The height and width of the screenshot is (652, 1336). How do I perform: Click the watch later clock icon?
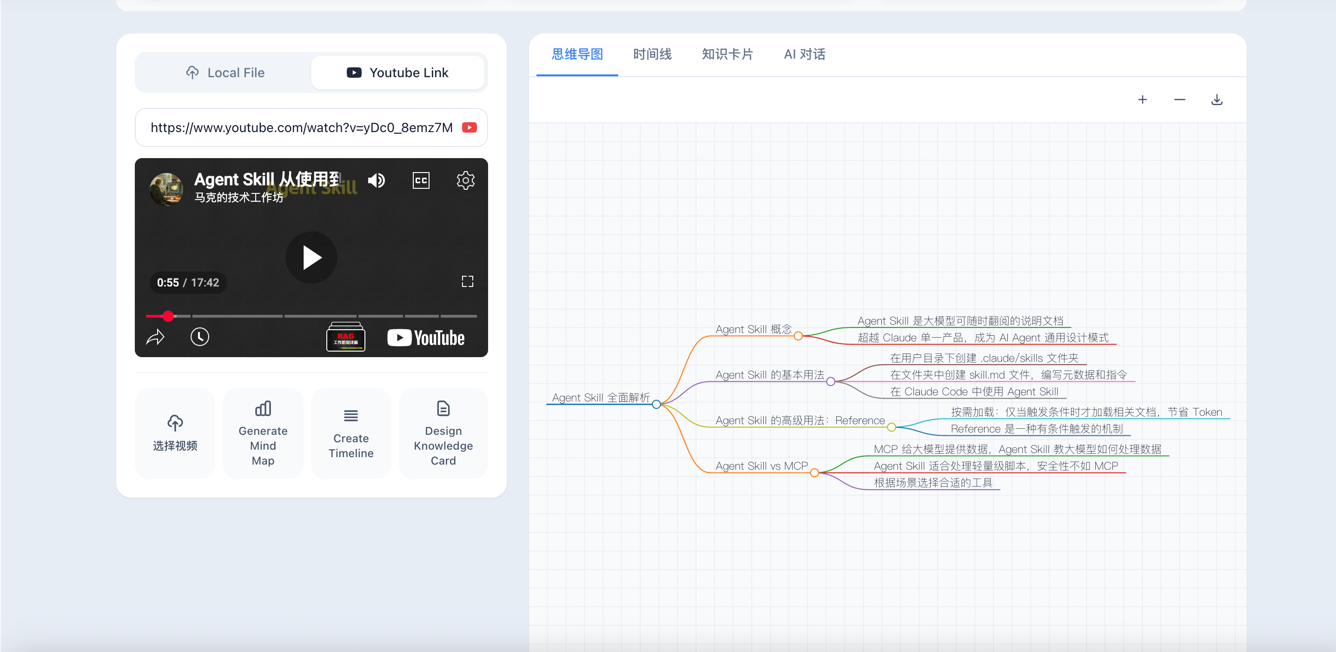(x=200, y=337)
